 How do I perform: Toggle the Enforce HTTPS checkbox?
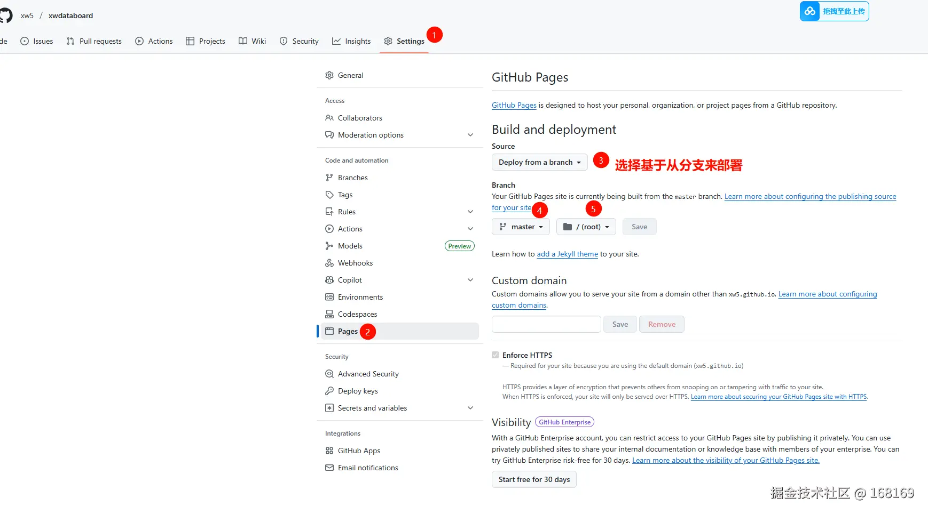[x=496, y=355]
